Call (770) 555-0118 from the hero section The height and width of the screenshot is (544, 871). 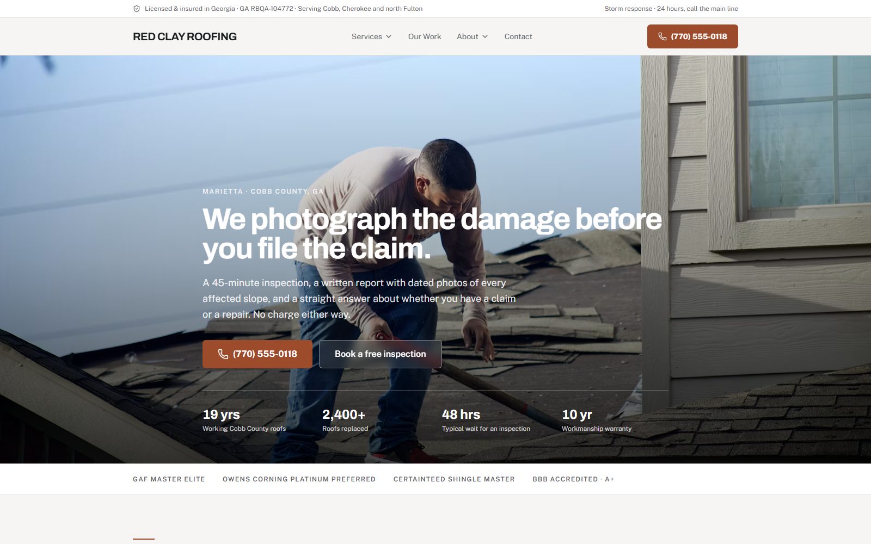[x=257, y=354]
